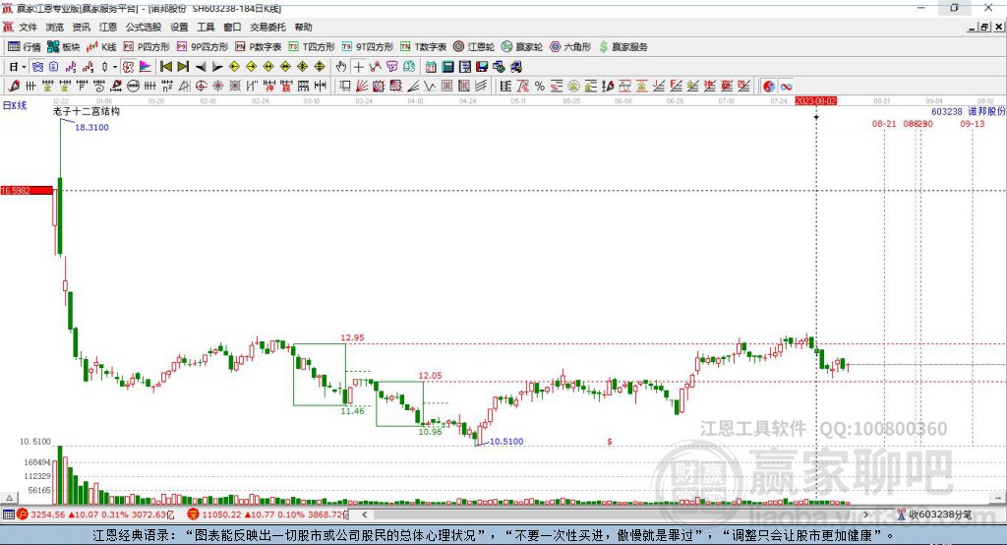The width and height of the screenshot is (1007, 545).
Task: Open the T四方形 tool
Action: point(312,47)
